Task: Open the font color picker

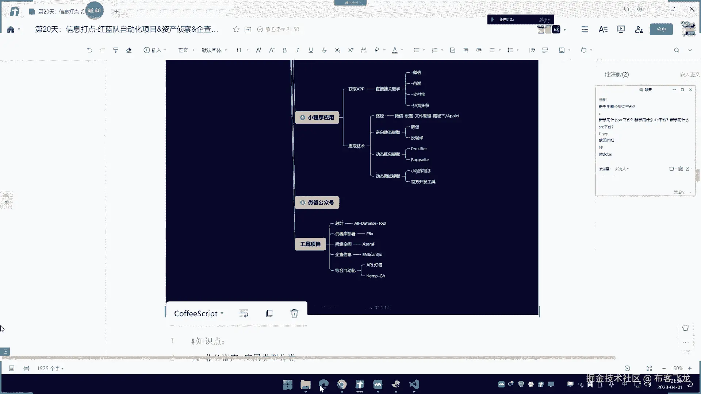Action: [x=395, y=50]
